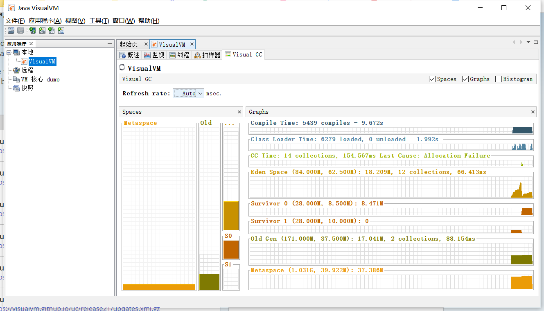The height and width of the screenshot is (311, 544).
Task: Click the VisualVM app icon in the tree
Action: (x=24, y=61)
